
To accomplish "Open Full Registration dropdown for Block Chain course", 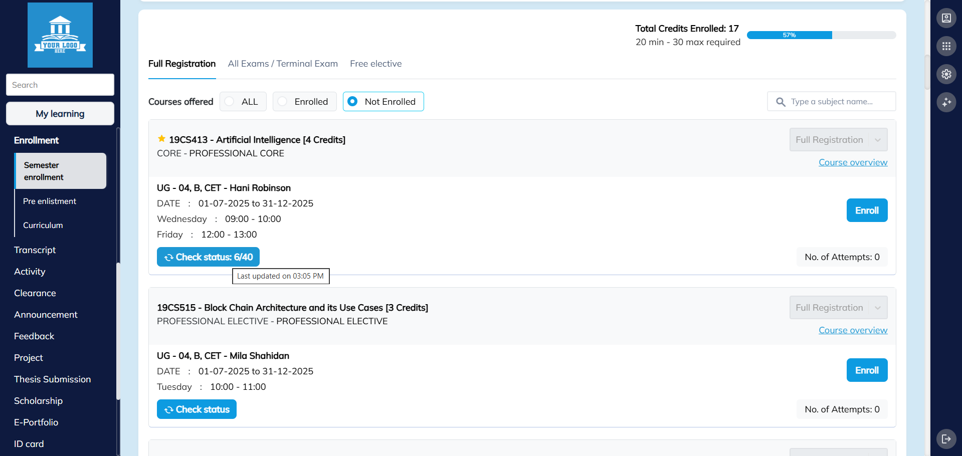I will tap(838, 307).
